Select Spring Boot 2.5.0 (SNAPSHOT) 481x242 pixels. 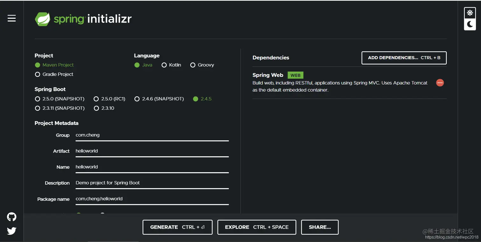pyautogui.click(x=60, y=99)
